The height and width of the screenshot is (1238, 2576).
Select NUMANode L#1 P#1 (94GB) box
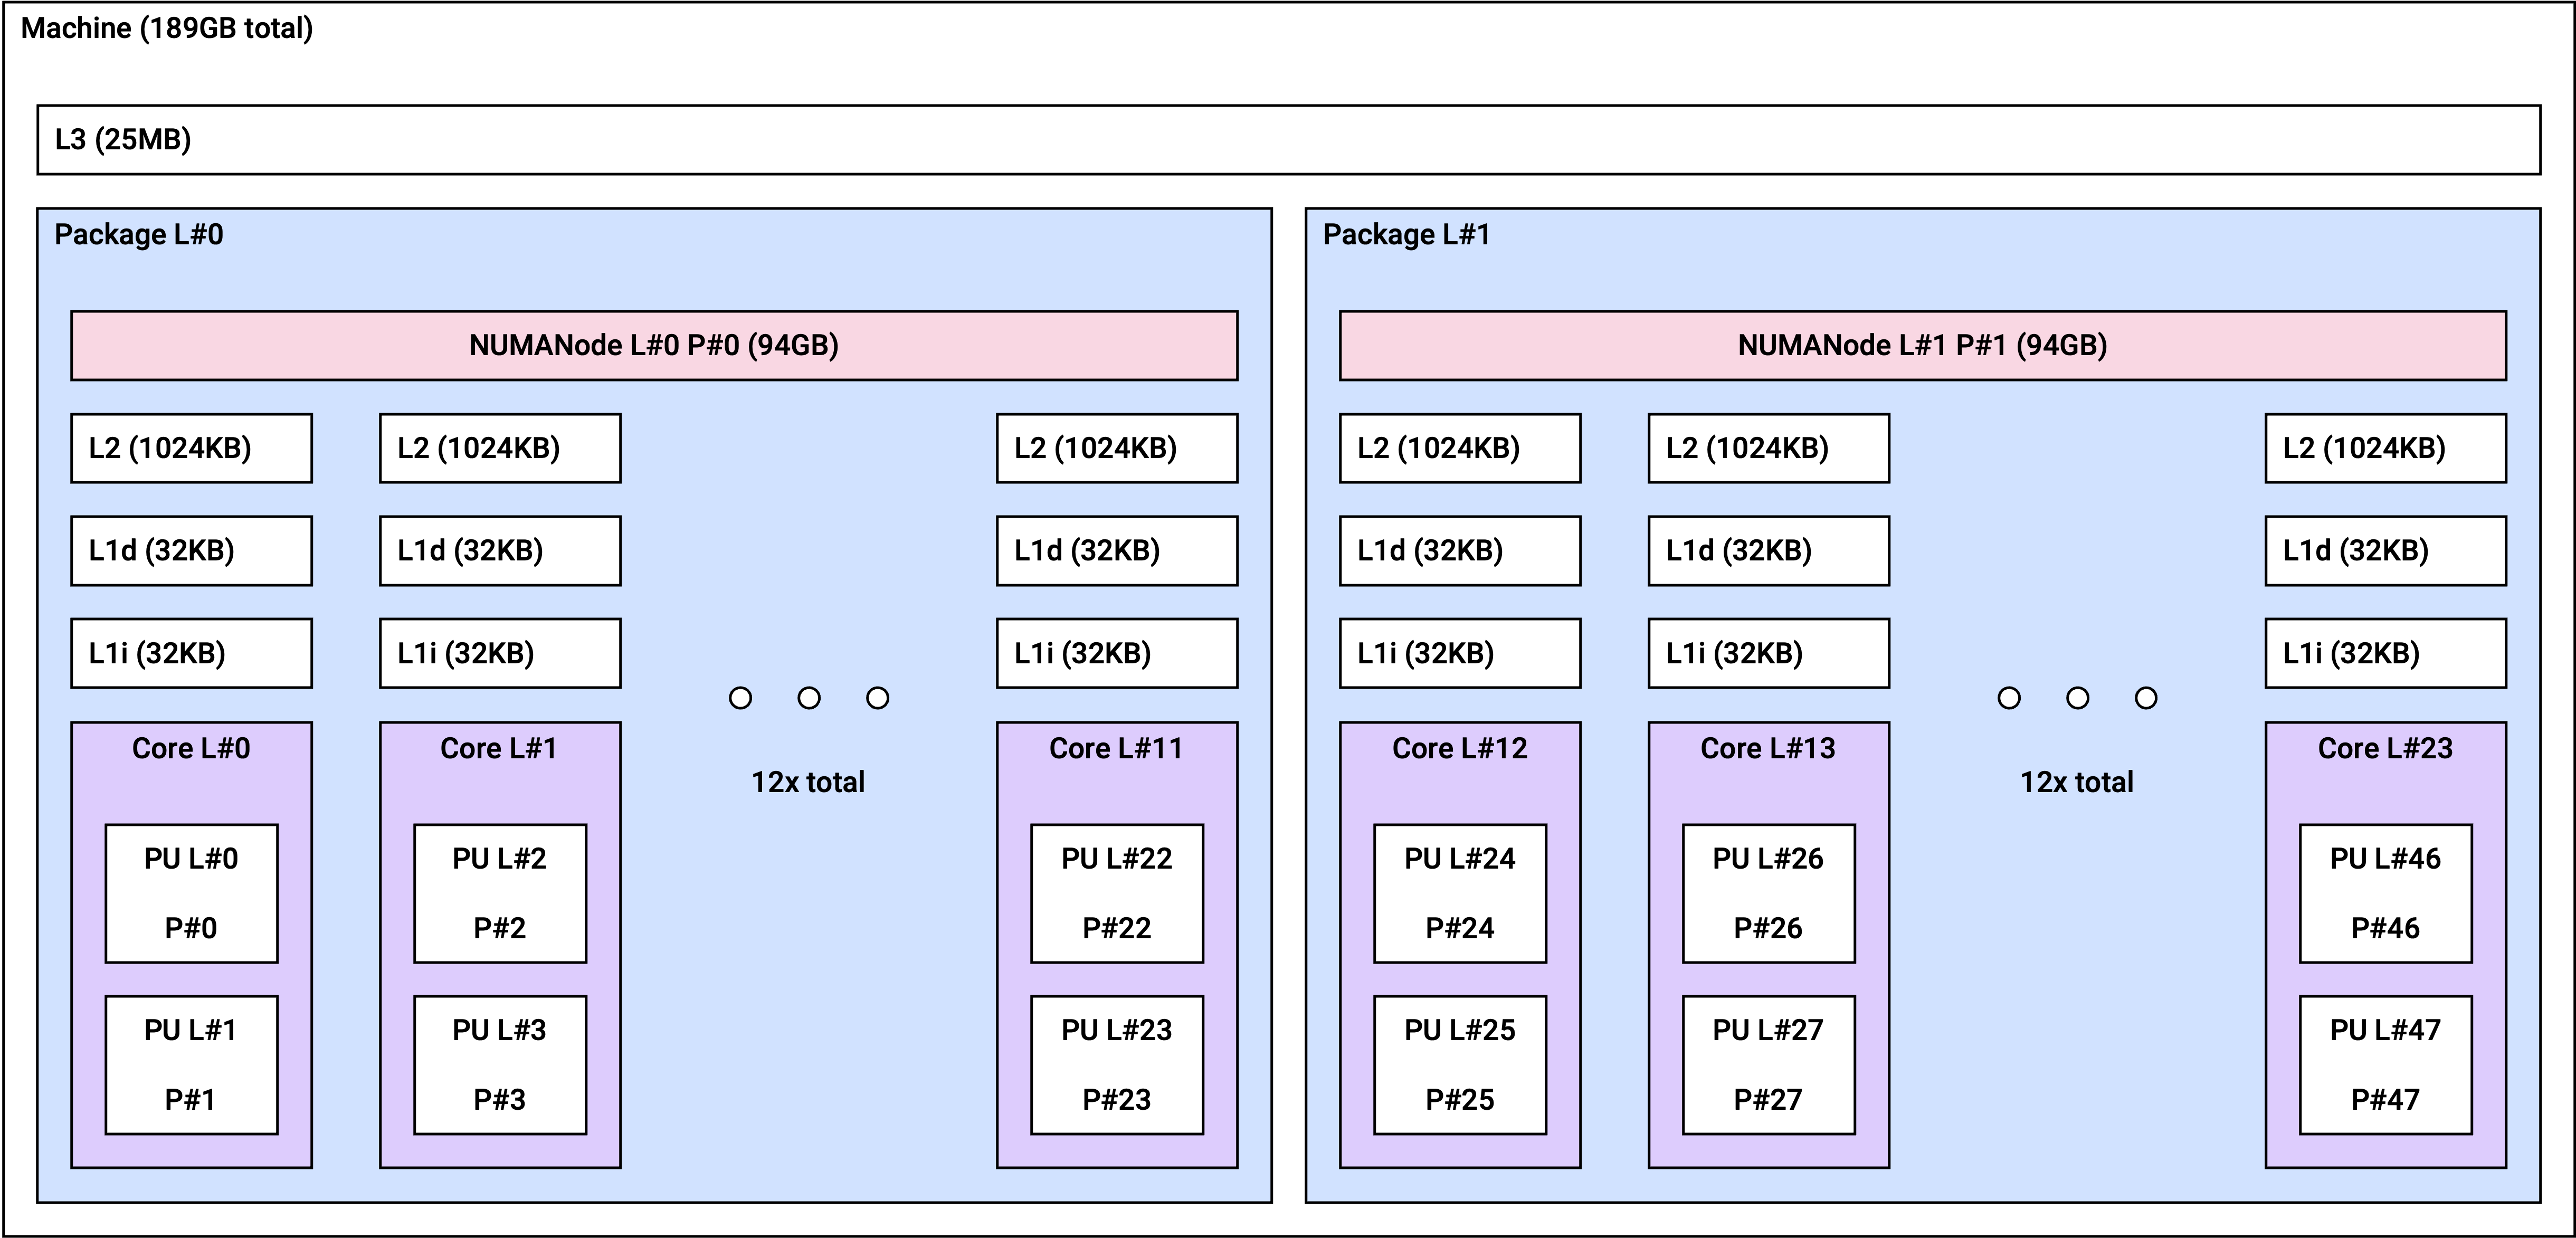(x=1923, y=346)
